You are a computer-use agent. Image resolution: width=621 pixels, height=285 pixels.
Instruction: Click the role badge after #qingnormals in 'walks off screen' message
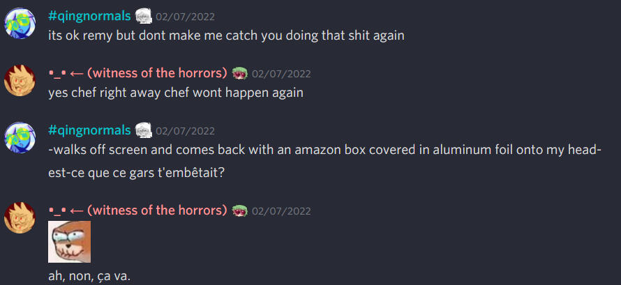click(143, 131)
